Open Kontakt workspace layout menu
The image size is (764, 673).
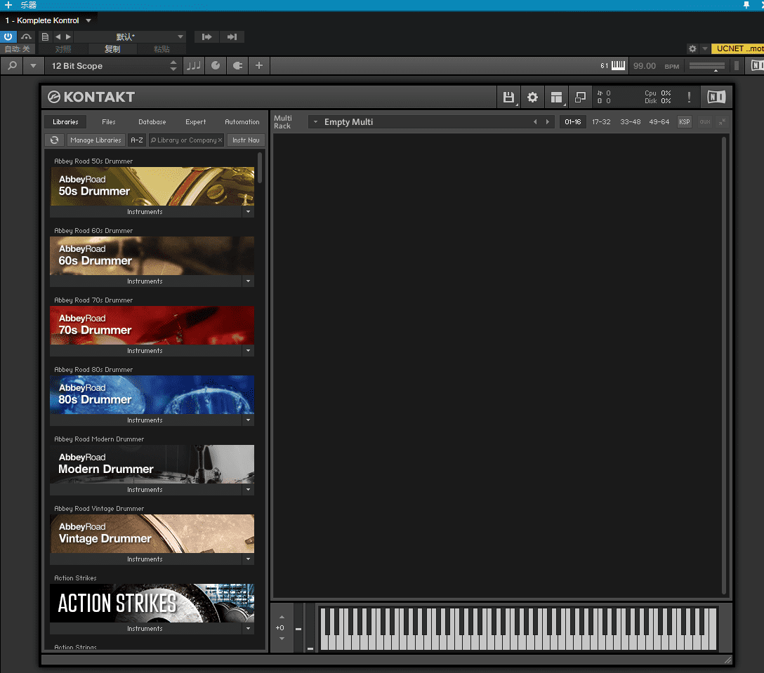pyautogui.click(x=556, y=98)
